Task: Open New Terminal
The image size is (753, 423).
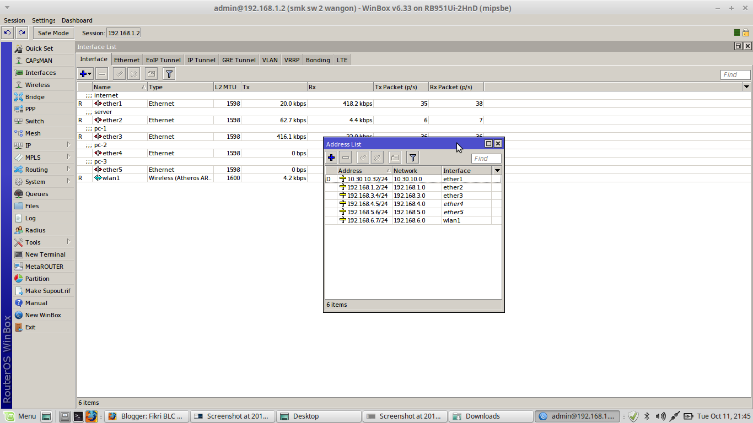Action: click(44, 254)
